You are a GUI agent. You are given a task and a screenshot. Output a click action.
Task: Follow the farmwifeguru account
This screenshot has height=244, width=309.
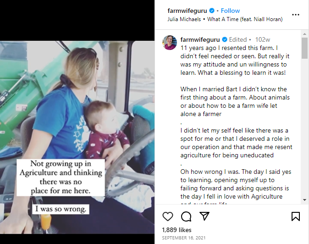231,11
